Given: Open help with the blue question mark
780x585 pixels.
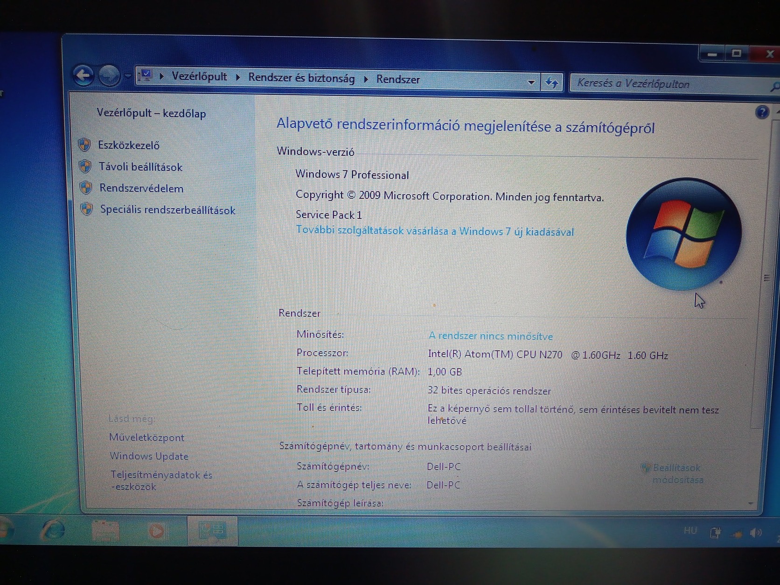Looking at the screenshot, I should pyautogui.click(x=761, y=112).
